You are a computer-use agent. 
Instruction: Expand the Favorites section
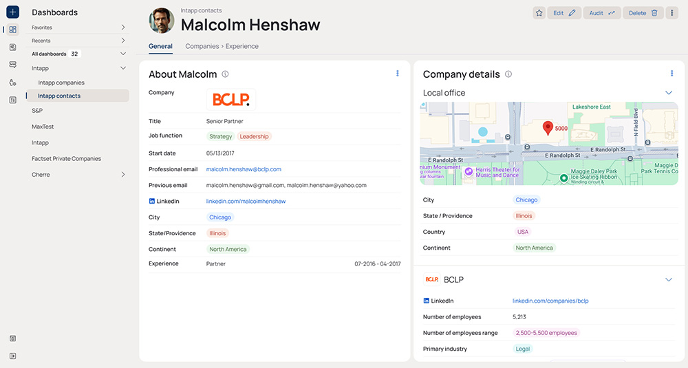[123, 28]
